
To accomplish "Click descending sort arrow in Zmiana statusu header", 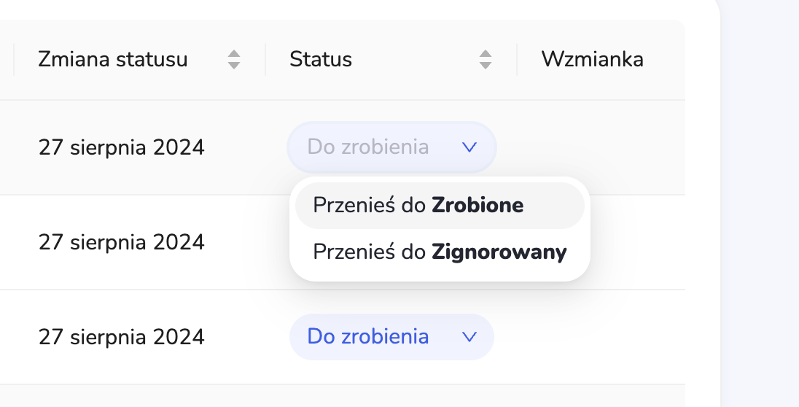I will 234,65.
